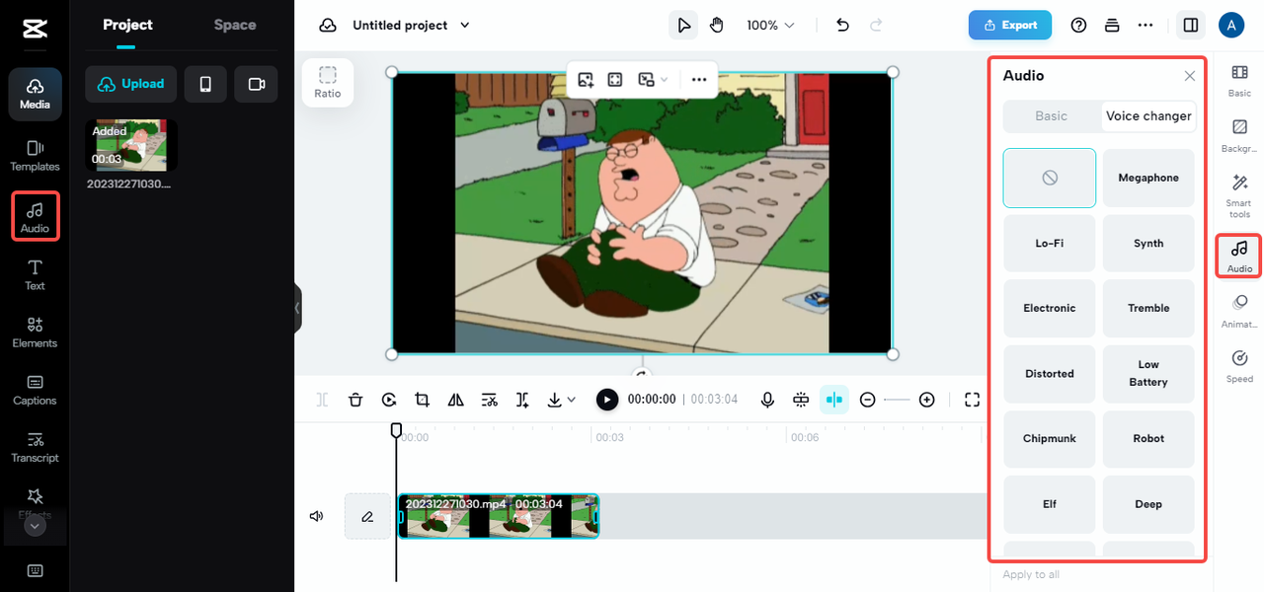This screenshot has width=1264, height=592.
Task: Open the Media panel in left sidebar
Action: (35, 94)
